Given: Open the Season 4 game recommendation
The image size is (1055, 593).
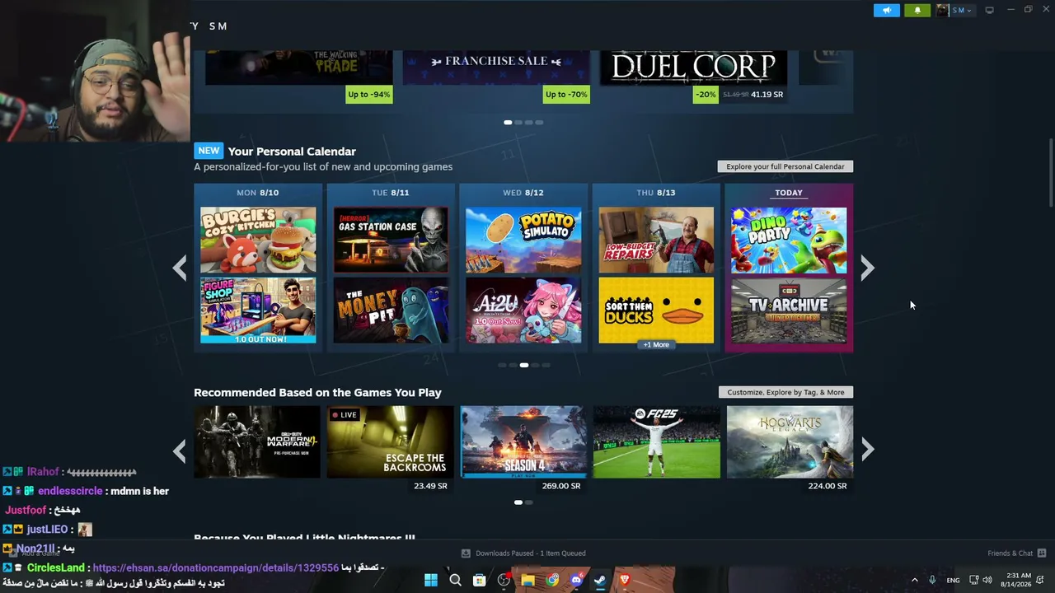Looking at the screenshot, I should pos(523,441).
